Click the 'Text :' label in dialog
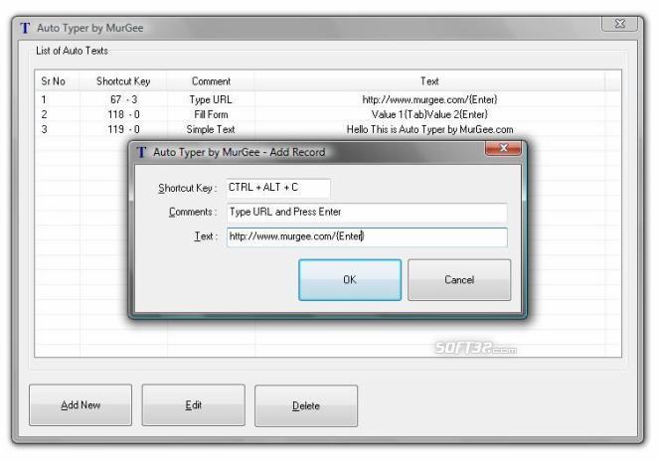The image size is (660, 462). (206, 236)
